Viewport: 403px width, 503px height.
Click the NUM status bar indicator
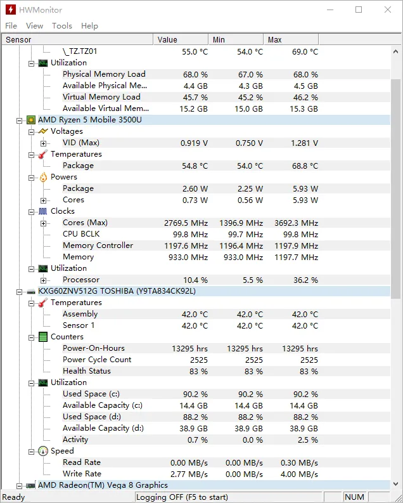(x=355, y=497)
